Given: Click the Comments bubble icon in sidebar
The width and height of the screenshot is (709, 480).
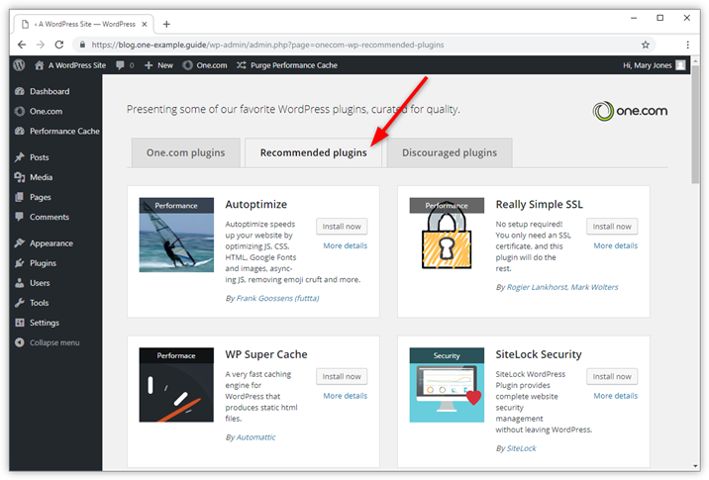Looking at the screenshot, I should click(x=20, y=217).
